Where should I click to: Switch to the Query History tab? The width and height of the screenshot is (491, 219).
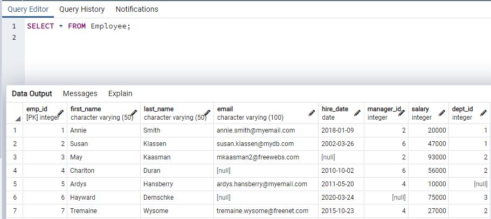81,9
